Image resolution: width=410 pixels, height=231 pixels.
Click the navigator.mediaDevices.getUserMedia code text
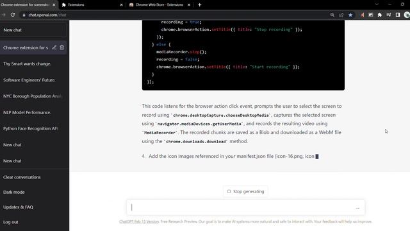click(200, 124)
